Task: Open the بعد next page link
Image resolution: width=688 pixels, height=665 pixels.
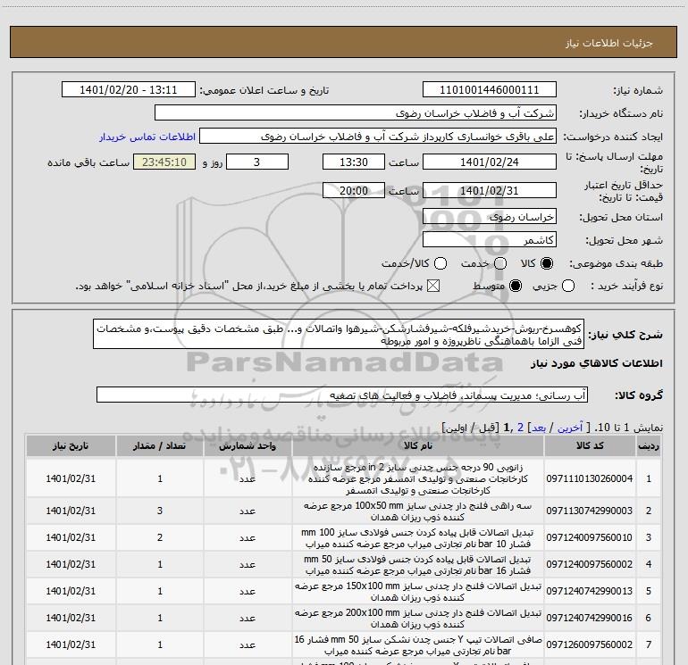Action: (539, 428)
